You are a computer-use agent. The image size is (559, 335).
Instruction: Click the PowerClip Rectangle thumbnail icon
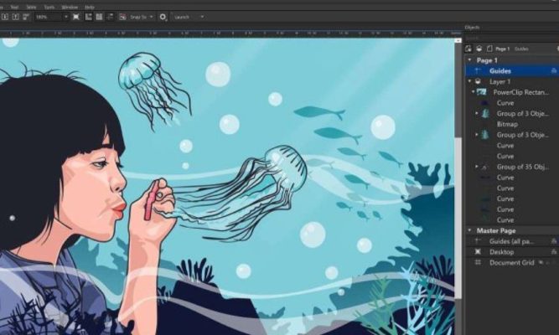click(x=484, y=92)
